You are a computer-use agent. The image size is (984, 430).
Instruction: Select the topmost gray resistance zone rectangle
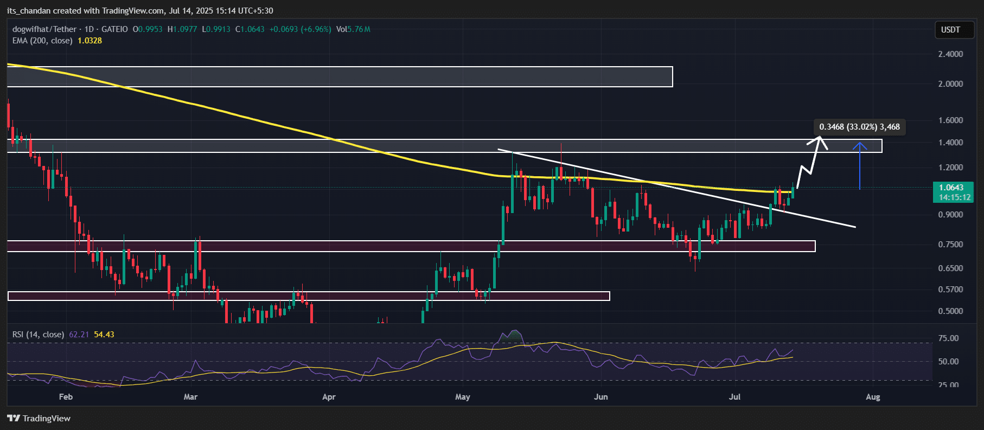pos(340,76)
